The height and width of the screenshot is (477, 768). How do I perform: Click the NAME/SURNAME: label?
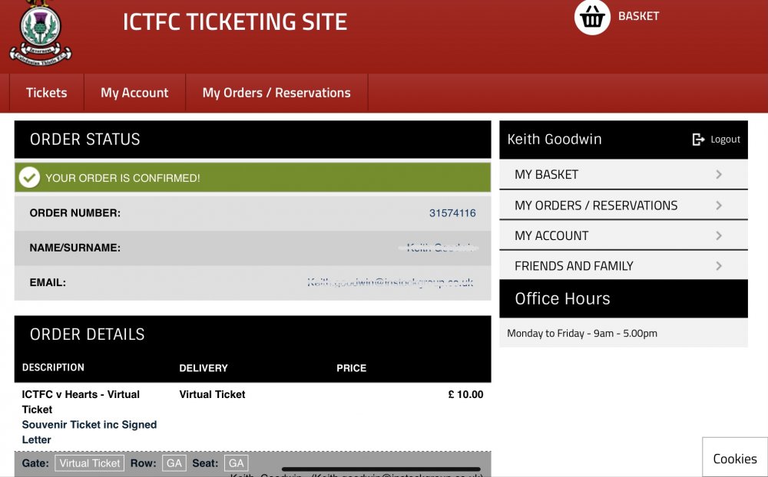click(75, 248)
